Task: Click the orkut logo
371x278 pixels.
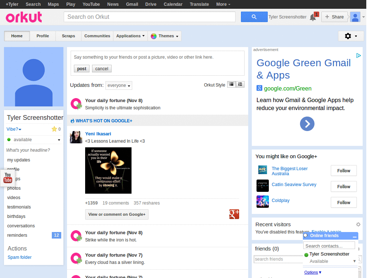Action: coord(24,17)
